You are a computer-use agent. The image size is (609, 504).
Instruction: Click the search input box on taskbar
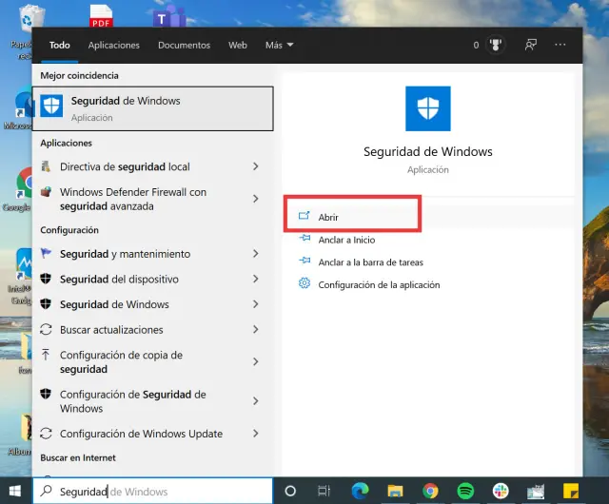click(152, 492)
